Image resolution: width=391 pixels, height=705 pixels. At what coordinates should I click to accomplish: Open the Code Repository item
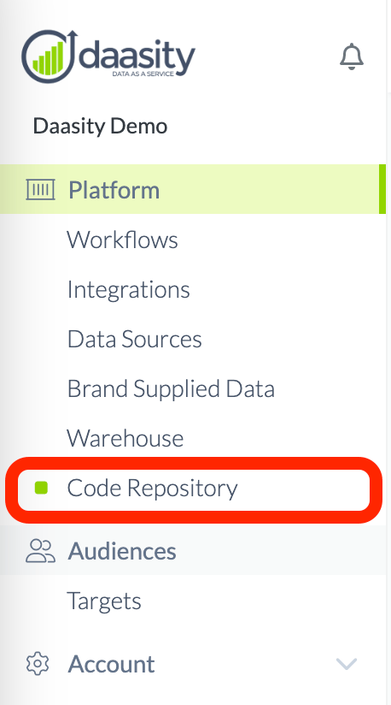tap(194, 489)
